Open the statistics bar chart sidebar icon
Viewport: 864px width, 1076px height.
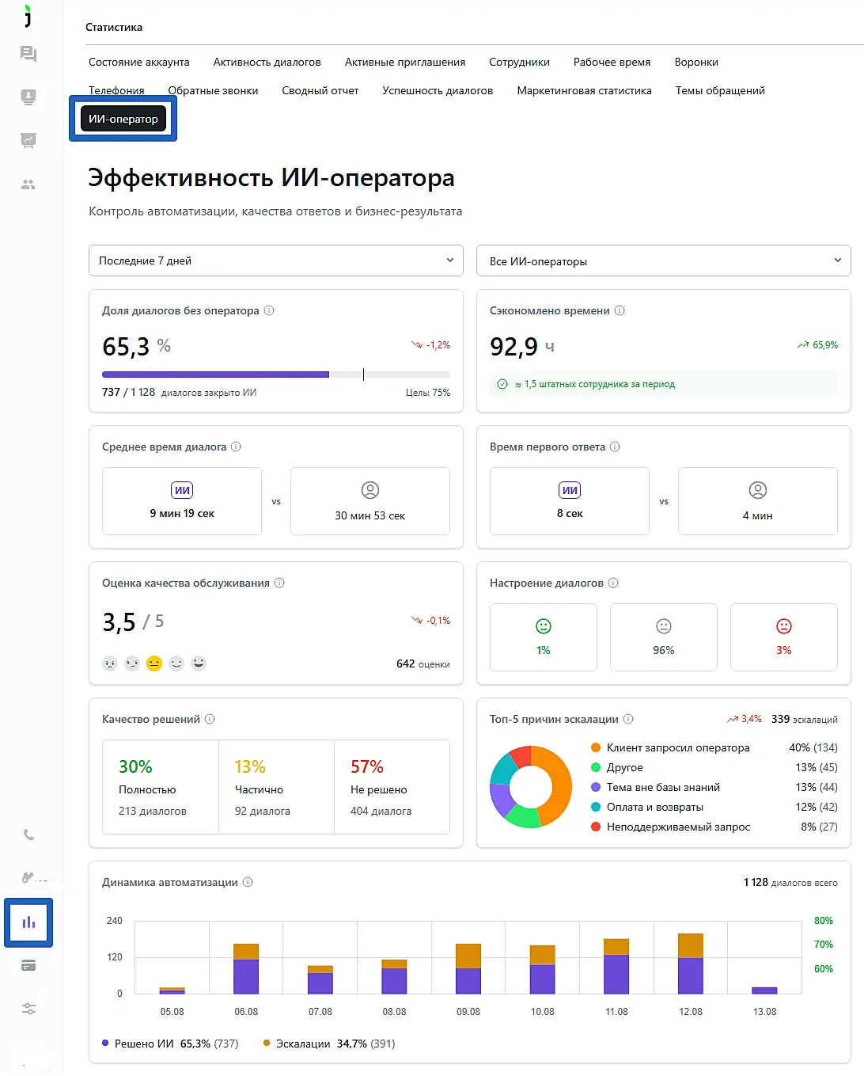coord(28,922)
